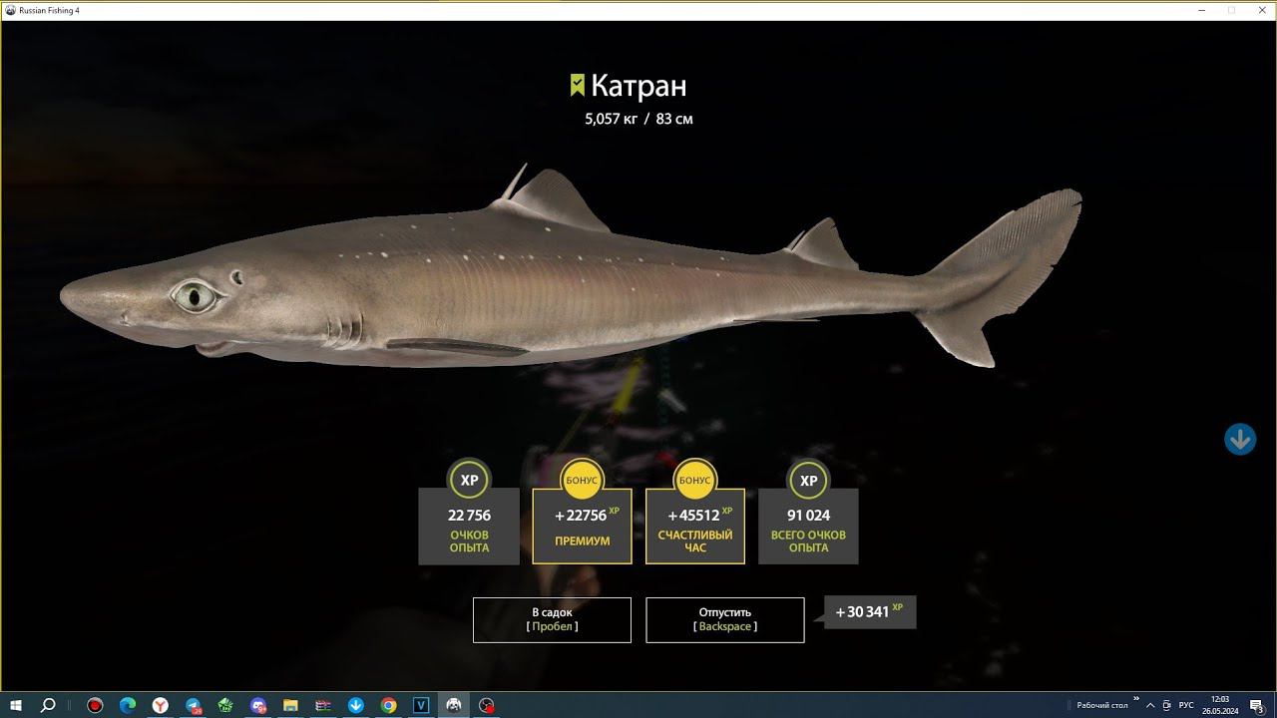
Task: Click the '+22756 Премиум' bonus card
Action: 582,526
